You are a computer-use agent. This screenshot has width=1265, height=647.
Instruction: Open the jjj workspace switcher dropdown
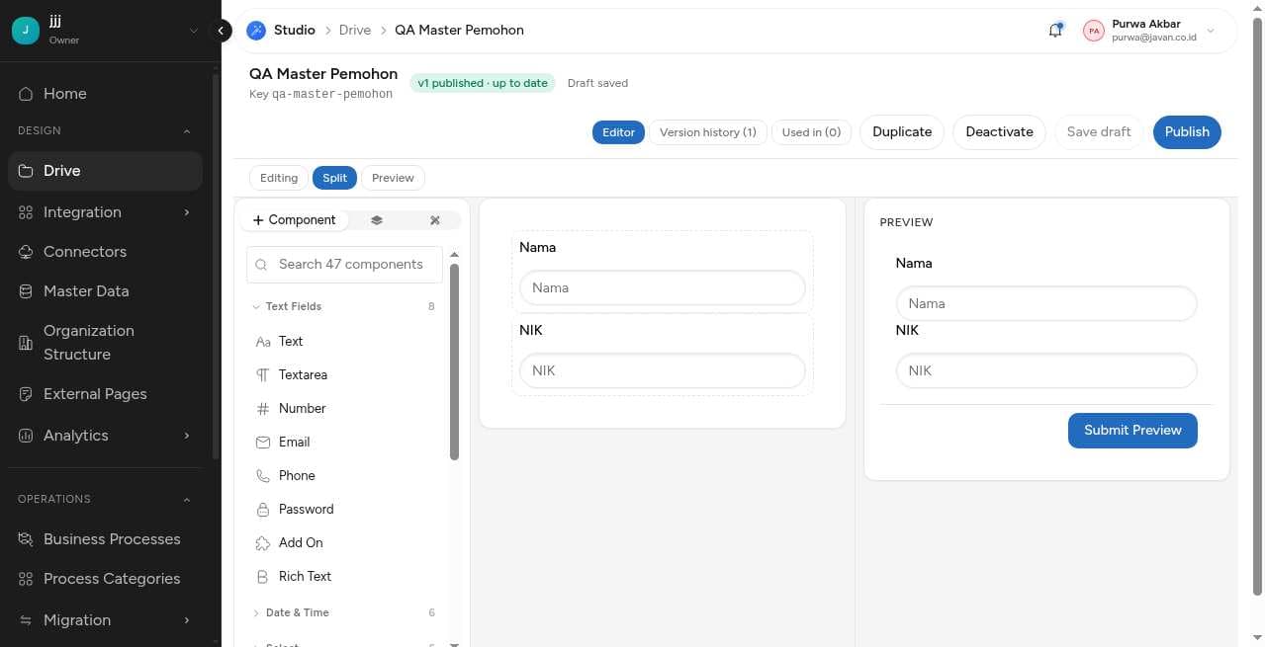(x=194, y=31)
